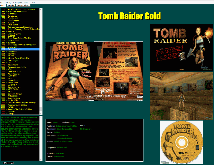This screenshot has height=165, width=214.
Task: Select Final Impact in game list
Action: 20,18
